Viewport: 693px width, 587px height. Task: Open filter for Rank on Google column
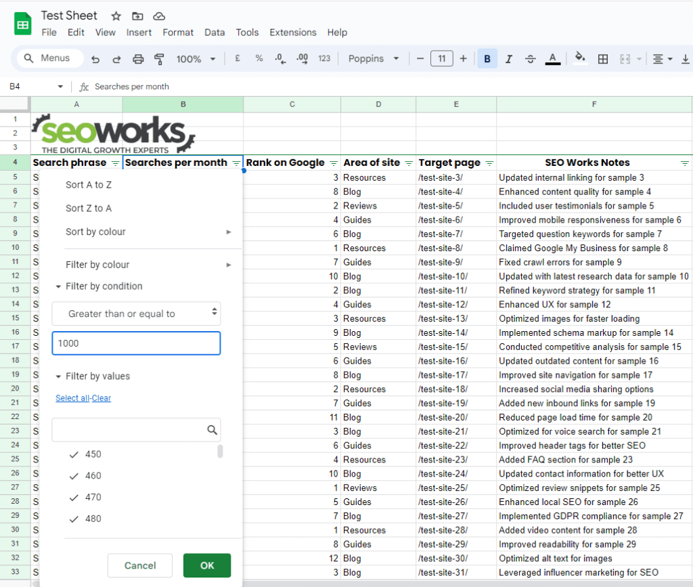click(334, 164)
